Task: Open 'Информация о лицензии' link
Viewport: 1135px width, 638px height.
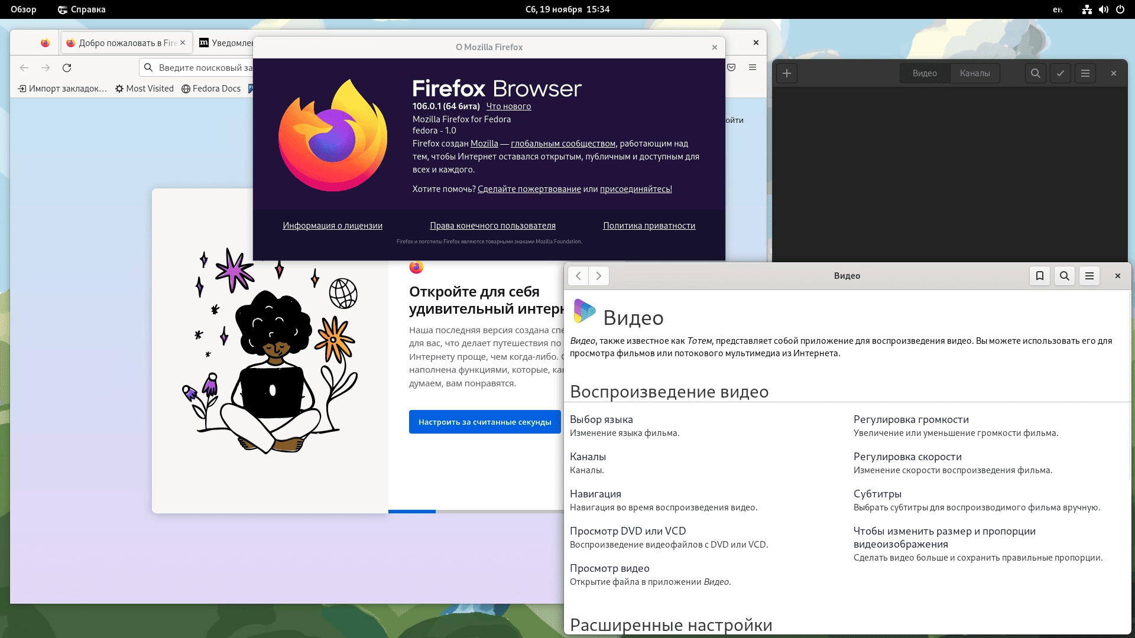Action: click(x=332, y=226)
